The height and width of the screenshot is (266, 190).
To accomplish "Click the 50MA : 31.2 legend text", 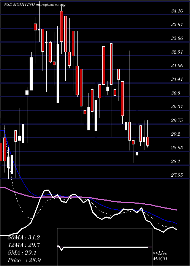I will [x=24, y=237].
